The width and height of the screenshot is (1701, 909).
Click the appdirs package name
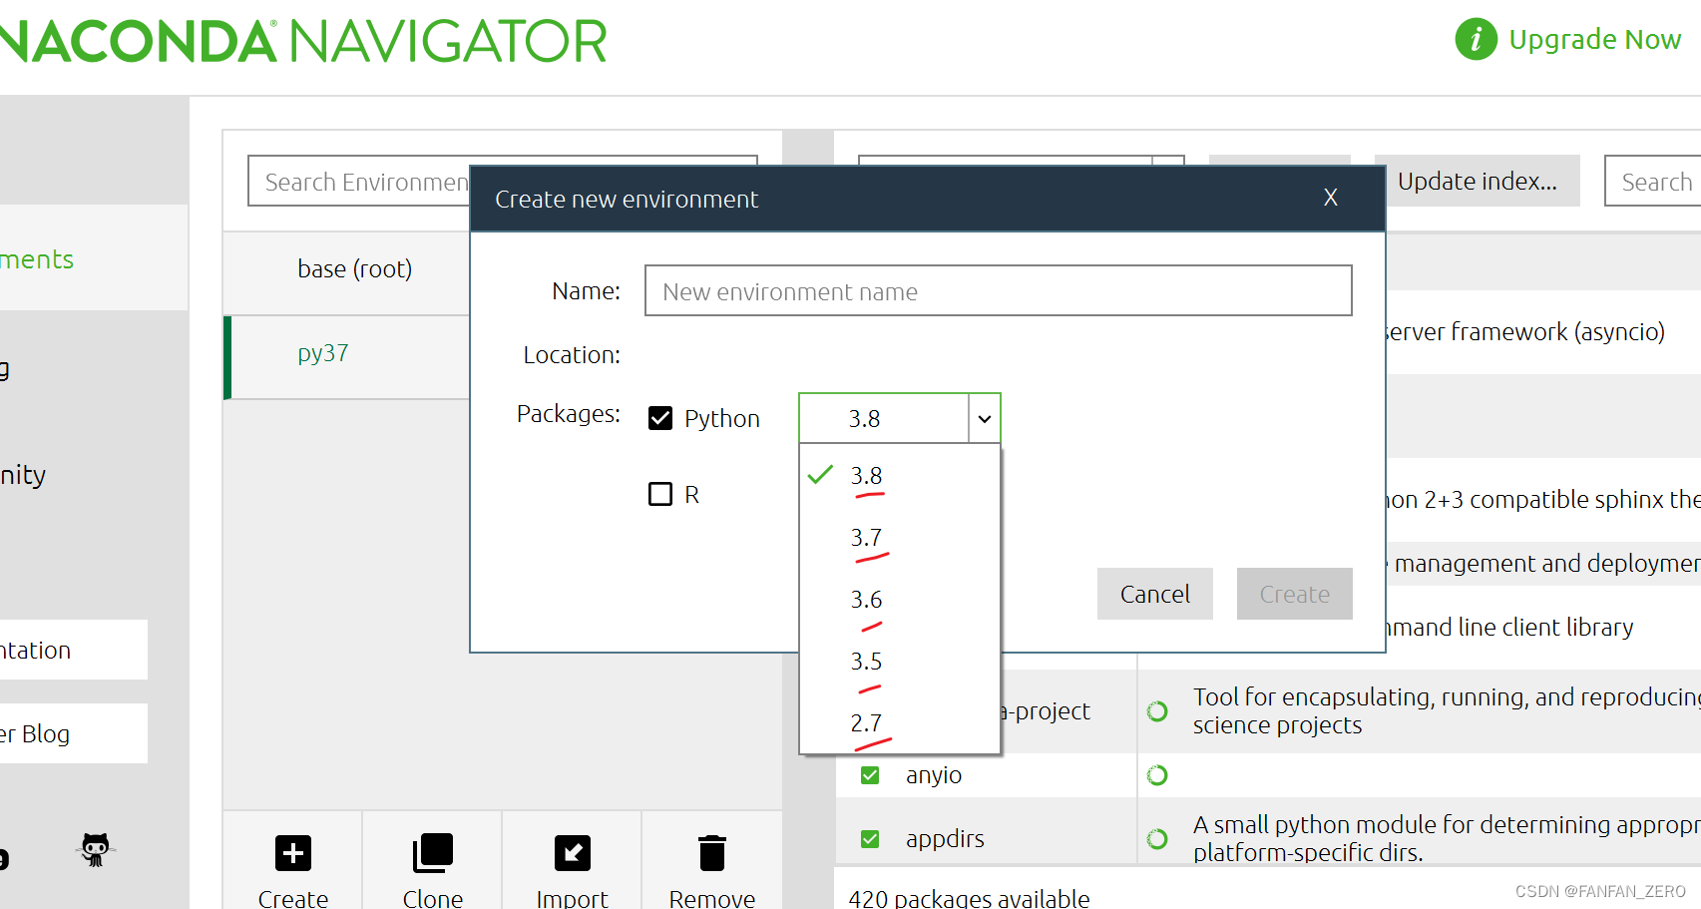click(945, 839)
